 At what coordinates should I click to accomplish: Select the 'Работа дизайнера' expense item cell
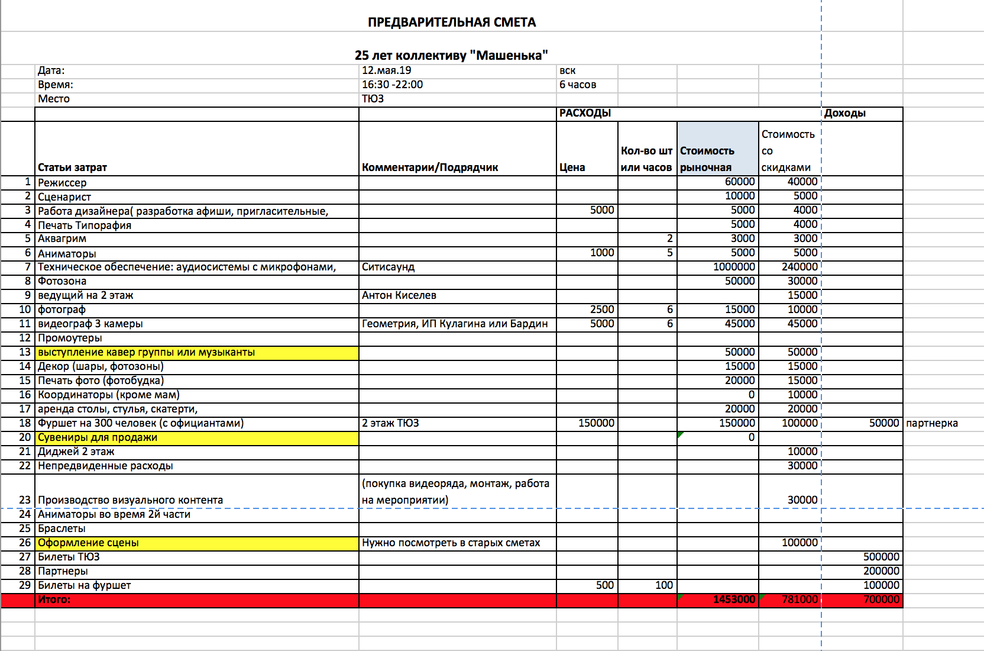tap(197, 211)
